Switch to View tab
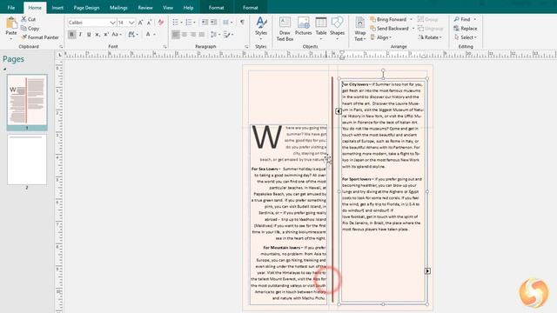 (x=168, y=8)
